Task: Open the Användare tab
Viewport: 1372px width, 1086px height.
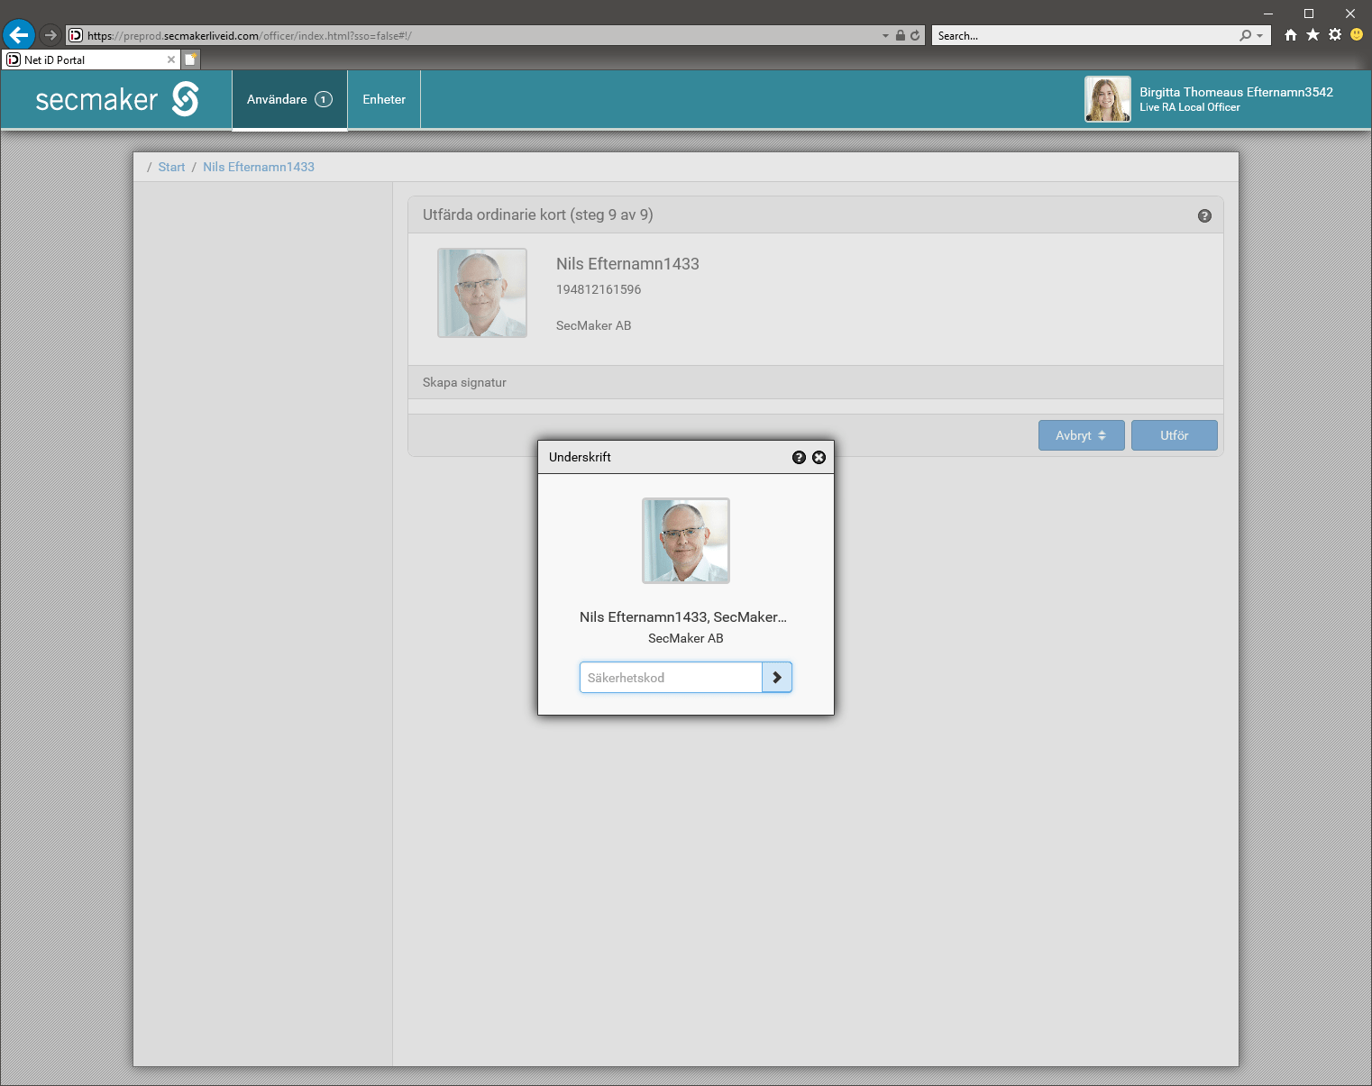Action: click(289, 99)
